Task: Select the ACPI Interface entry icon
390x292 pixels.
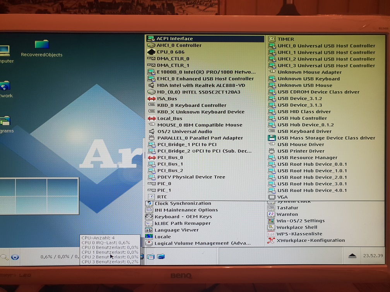Action: click(x=151, y=39)
